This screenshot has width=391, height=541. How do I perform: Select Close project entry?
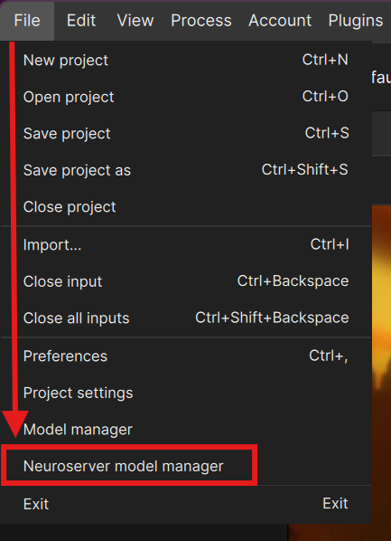[x=186, y=206]
